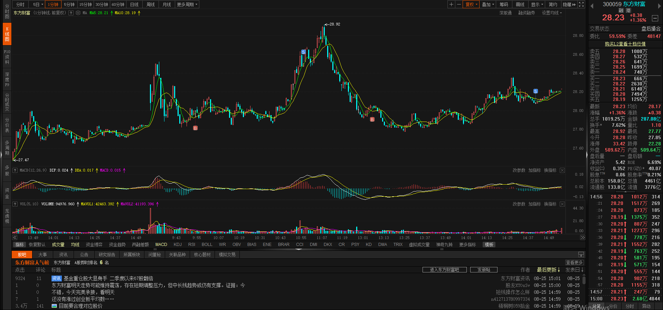Viewport: 663px width, 310px height.
Task: Open the MA indicator settings gear icon
Action: (78, 13)
